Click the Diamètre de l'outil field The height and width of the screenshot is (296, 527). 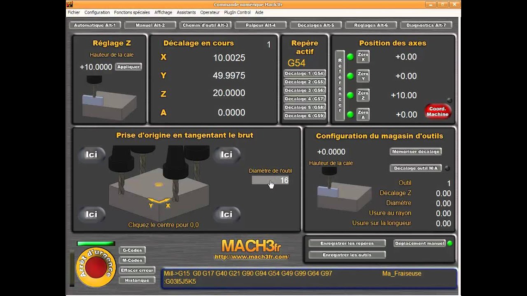click(270, 180)
